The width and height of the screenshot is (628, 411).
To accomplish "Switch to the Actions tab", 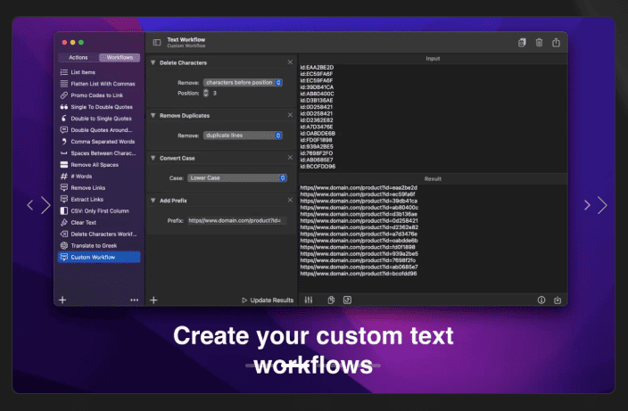I will (x=78, y=57).
